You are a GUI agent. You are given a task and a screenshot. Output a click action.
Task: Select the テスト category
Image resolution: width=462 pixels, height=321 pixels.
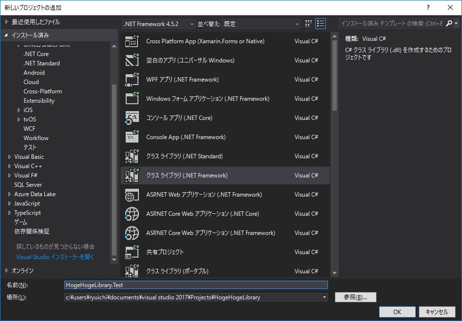click(x=30, y=147)
